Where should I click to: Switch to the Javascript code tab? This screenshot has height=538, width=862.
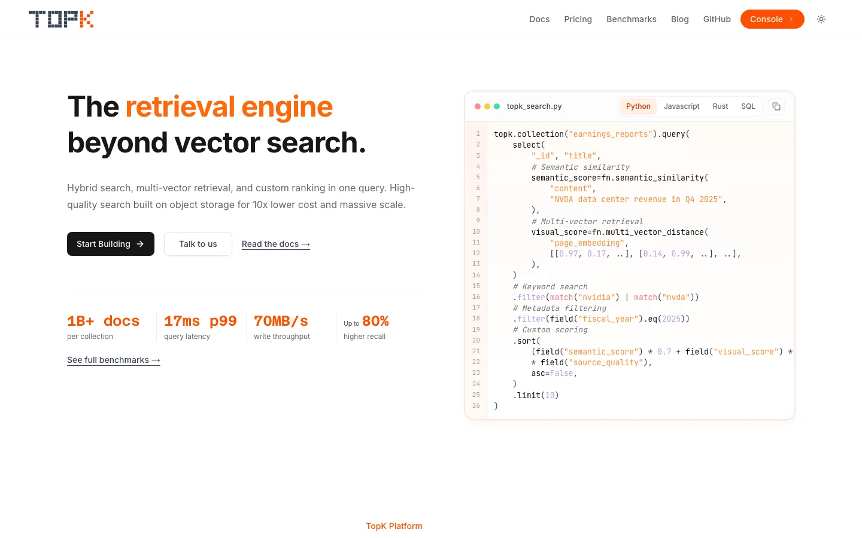click(681, 106)
